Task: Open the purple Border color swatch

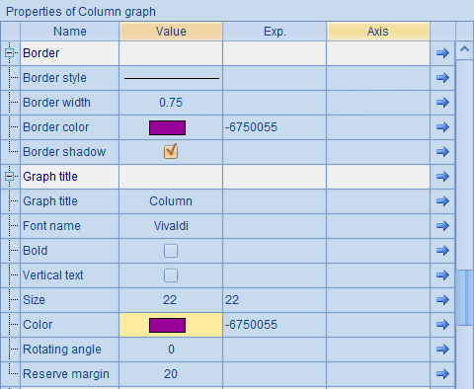Action: tap(167, 127)
